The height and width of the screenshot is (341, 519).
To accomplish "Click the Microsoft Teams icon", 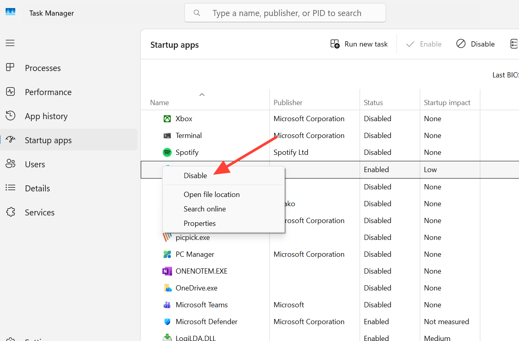I will 167,305.
